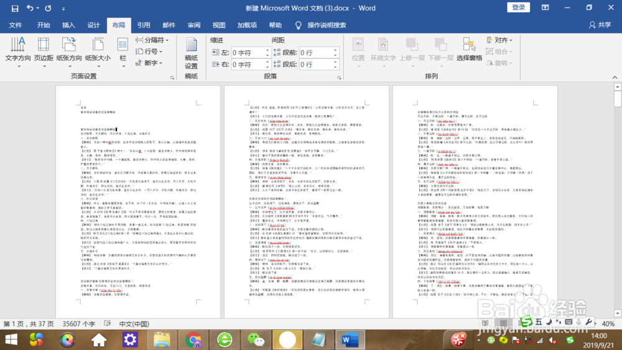Click the Save icon in the title bar
Image resolution: width=622 pixels, height=350 pixels.
pos(15,8)
